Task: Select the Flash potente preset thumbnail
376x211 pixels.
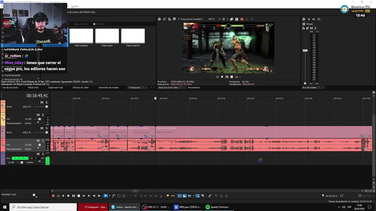Action: (x=81, y=36)
